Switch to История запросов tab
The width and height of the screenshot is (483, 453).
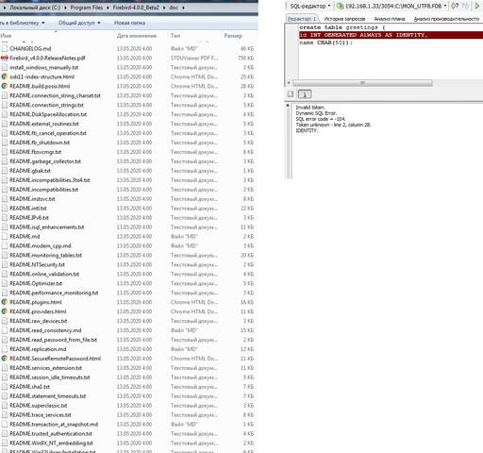[344, 19]
